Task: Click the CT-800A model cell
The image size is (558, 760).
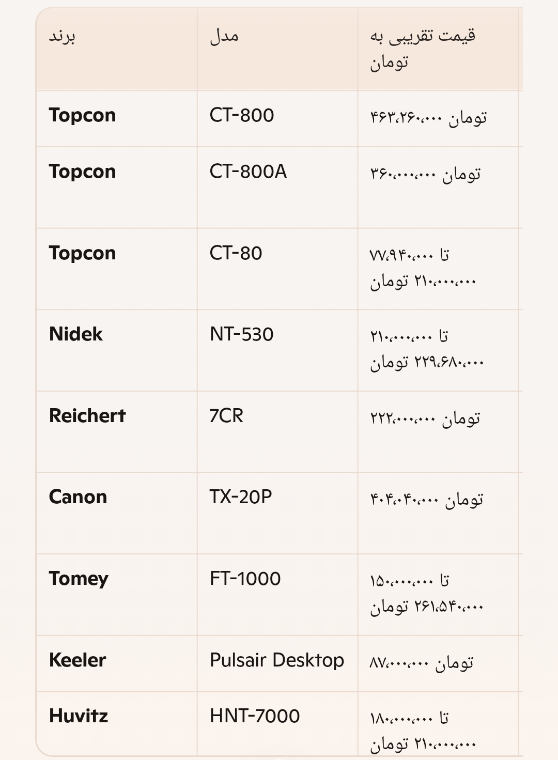Action: coord(248,172)
